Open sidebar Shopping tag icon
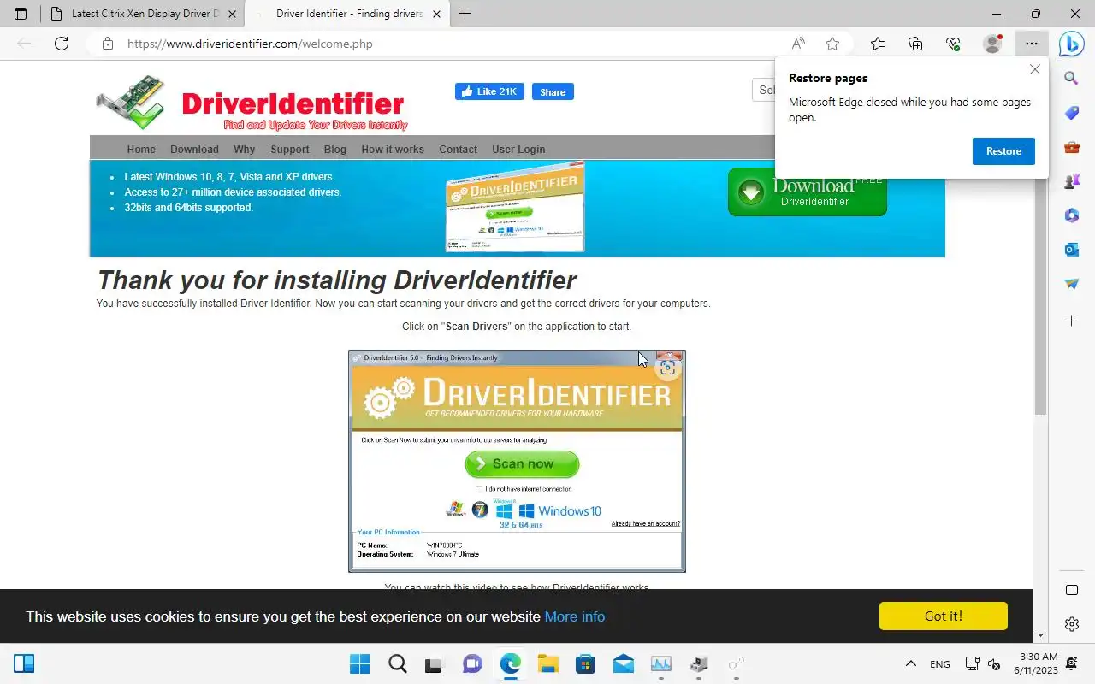Image resolution: width=1095 pixels, height=684 pixels. 1072,113
